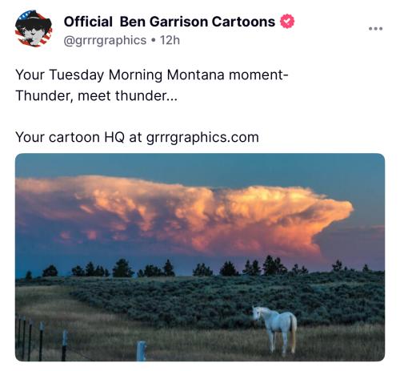Click the cowboy hat in the avatar
The height and width of the screenshot is (371, 400).
33,21
